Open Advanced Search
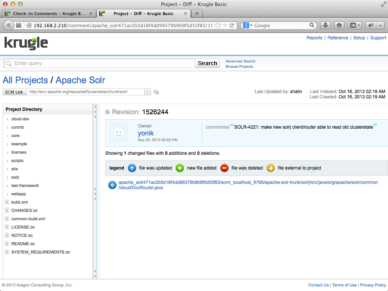This screenshot has width=388, height=291. (240, 61)
